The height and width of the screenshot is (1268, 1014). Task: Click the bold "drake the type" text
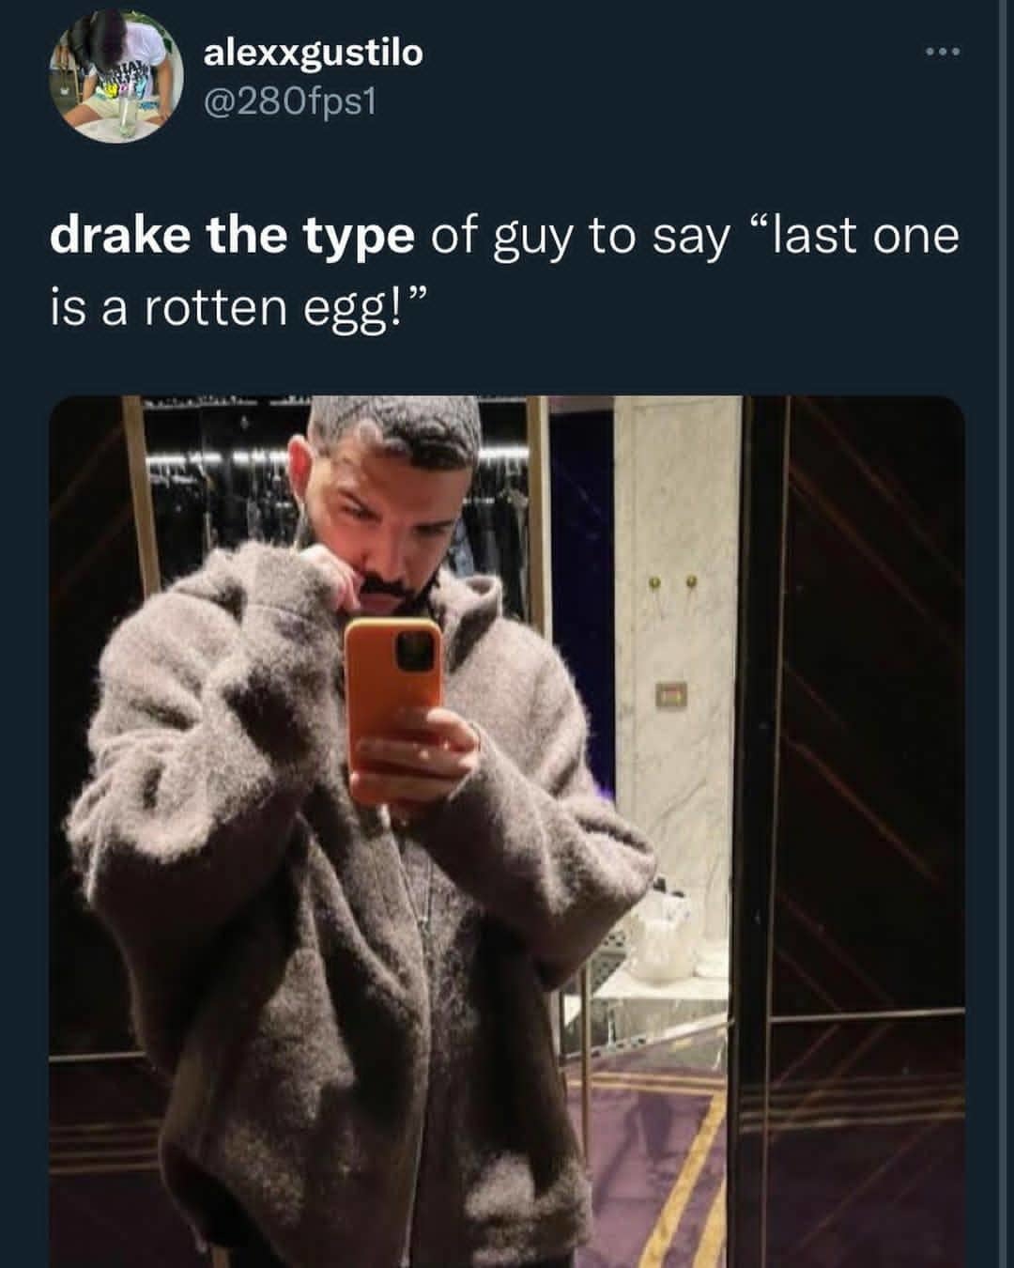tap(231, 237)
